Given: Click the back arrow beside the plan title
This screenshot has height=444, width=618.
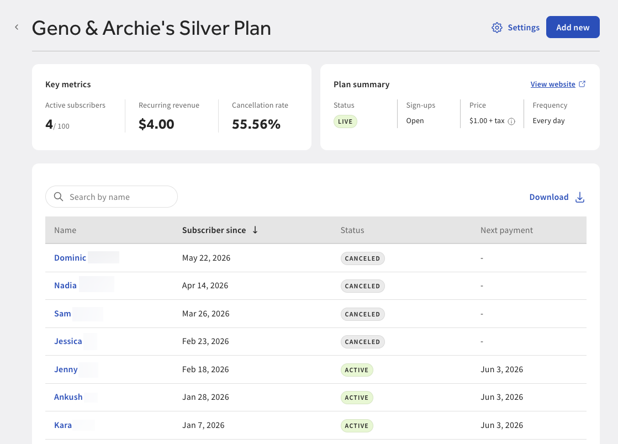Looking at the screenshot, I should [17, 27].
